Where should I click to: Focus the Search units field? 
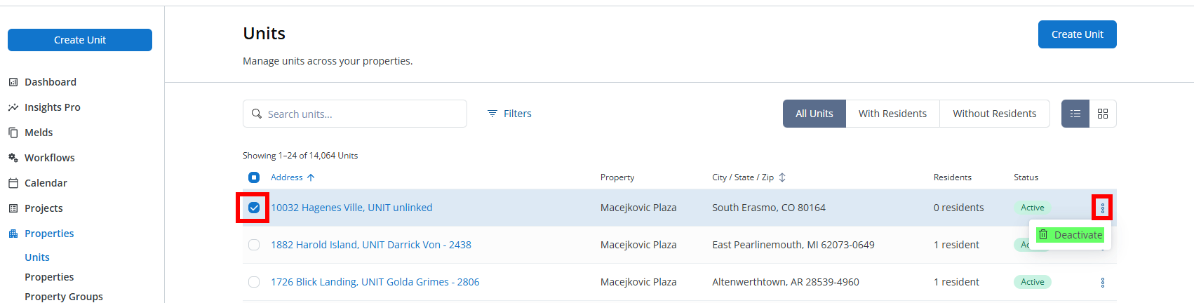click(355, 114)
